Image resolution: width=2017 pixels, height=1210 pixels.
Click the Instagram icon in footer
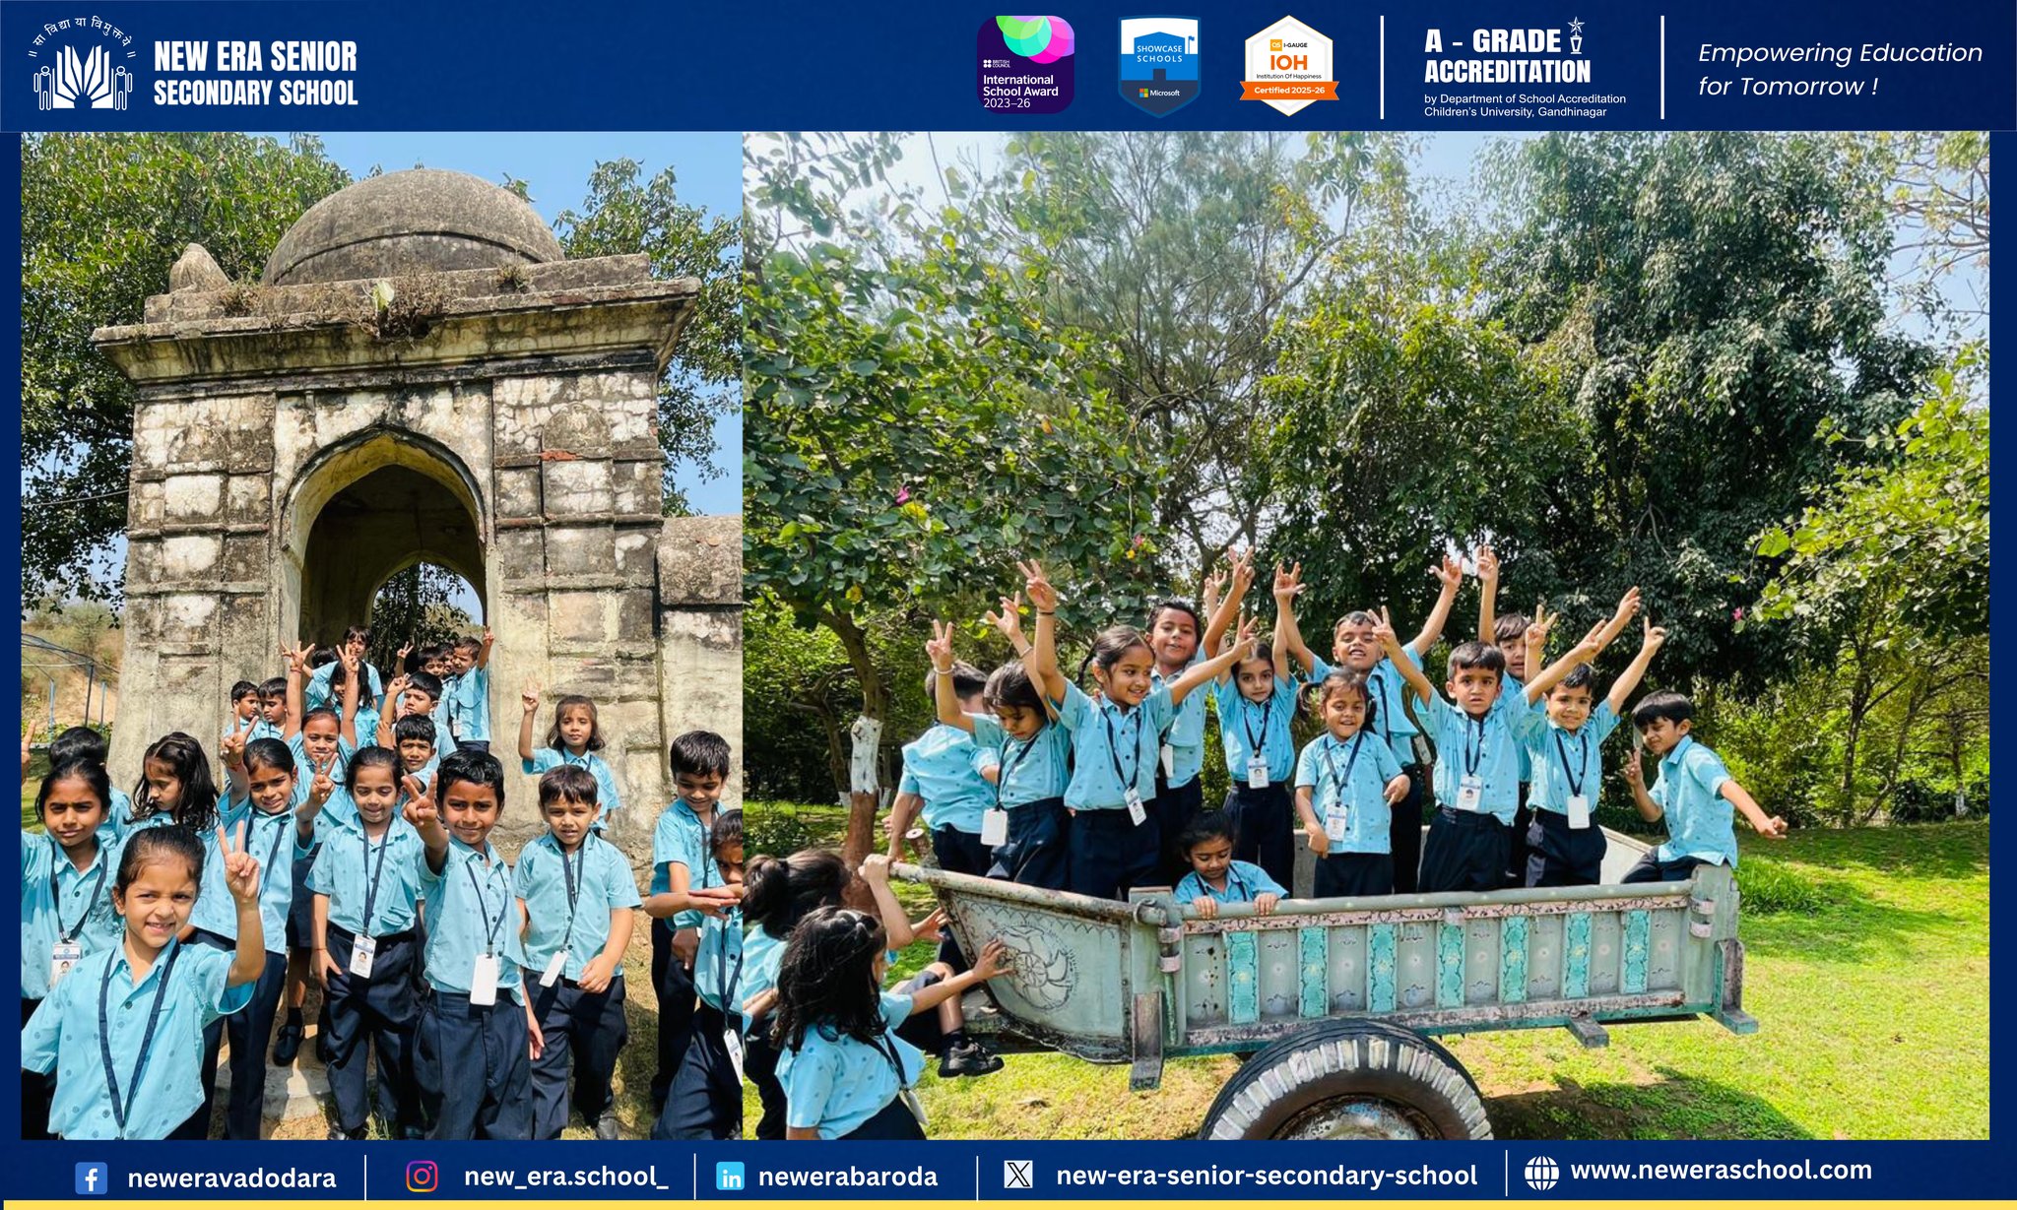[x=422, y=1176]
